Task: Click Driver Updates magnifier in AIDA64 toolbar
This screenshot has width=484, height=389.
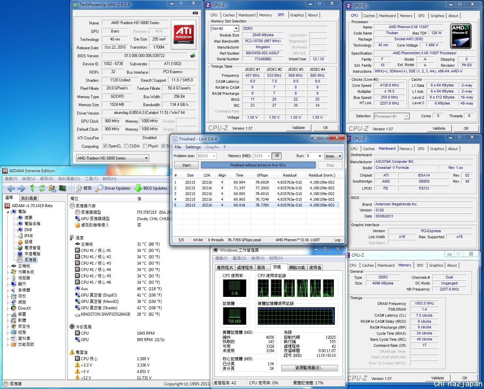Action: tap(113, 188)
